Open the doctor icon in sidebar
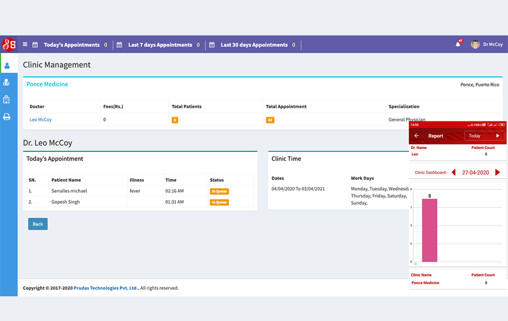Image resolution: width=508 pixels, height=321 pixels. coord(6,82)
